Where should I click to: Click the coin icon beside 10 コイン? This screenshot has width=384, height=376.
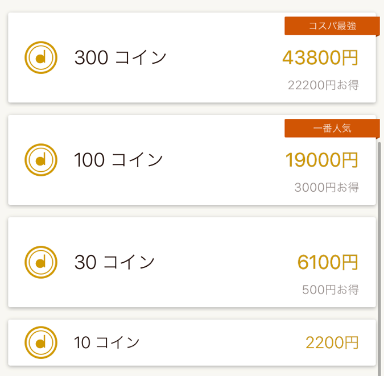point(41,342)
